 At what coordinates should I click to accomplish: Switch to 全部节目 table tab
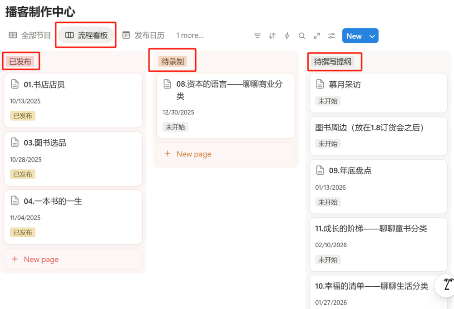pos(30,35)
